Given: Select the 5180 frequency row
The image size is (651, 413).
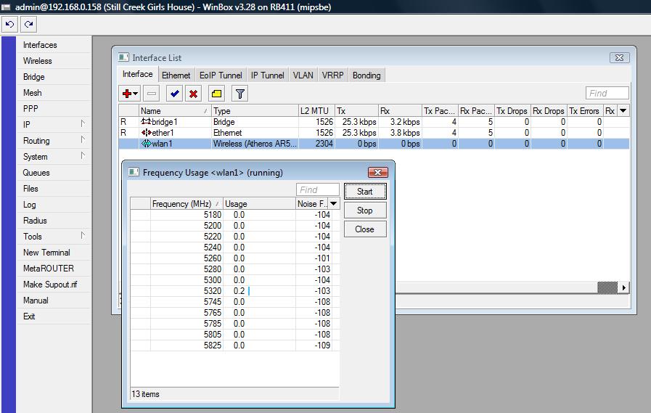Looking at the screenshot, I should (x=235, y=215).
